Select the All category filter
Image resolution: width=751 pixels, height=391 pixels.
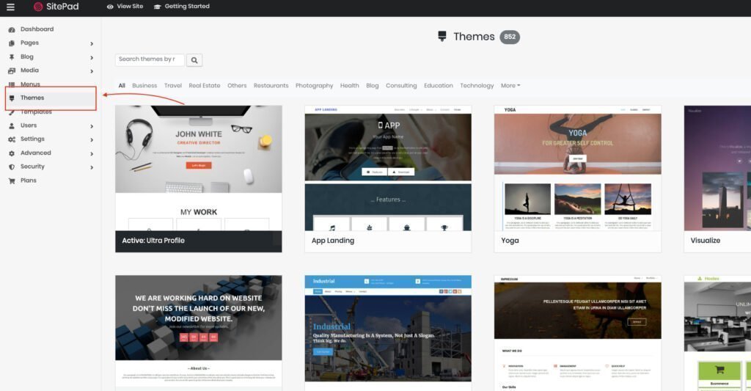click(122, 85)
